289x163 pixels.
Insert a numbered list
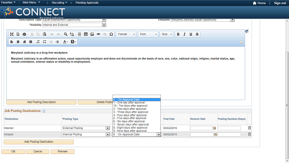pos(38,42)
